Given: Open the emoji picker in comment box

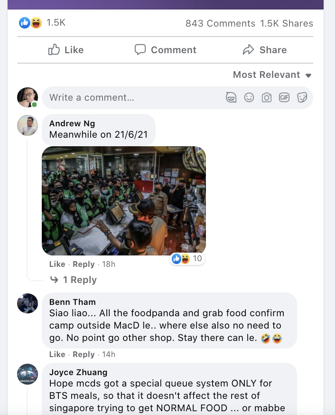Looking at the screenshot, I should coord(249,98).
